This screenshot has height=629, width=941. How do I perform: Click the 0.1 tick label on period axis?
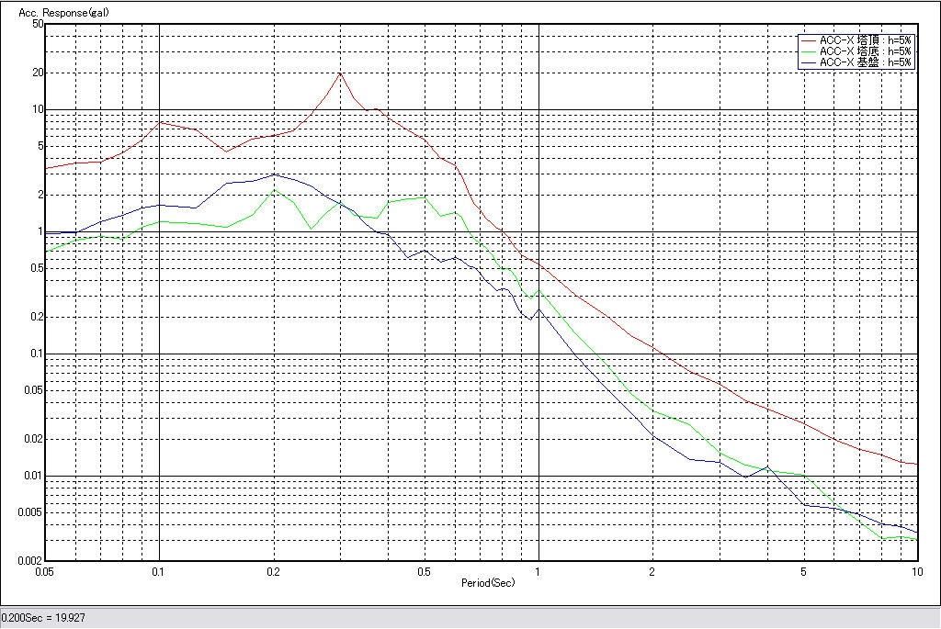pos(159,572)
